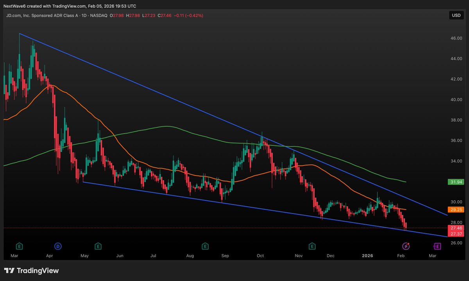Viewport: 469px width, 281px height.
Task: Click the earnings badge icon under August
Action: [x=205, y=246]
